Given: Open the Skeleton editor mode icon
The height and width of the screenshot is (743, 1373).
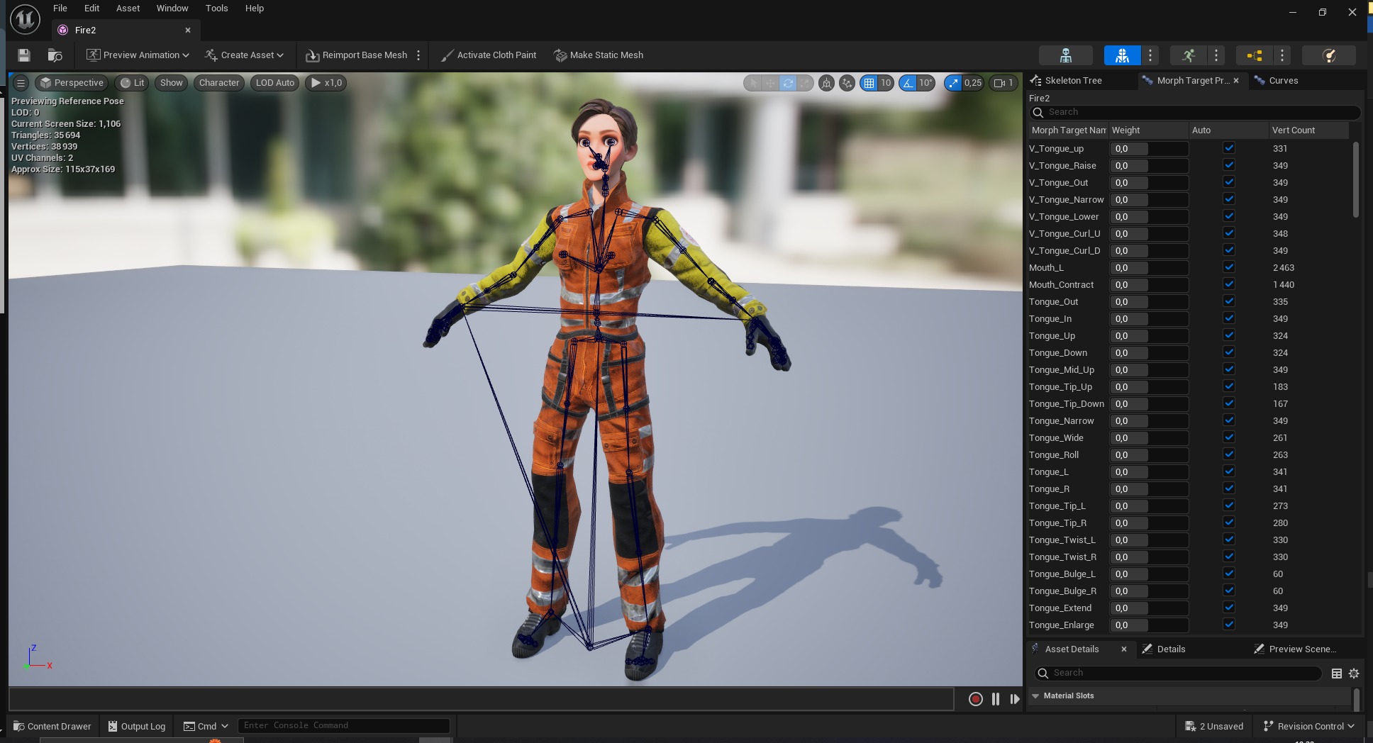Looking at the screenshot, I should click(x=1065, y=55).
